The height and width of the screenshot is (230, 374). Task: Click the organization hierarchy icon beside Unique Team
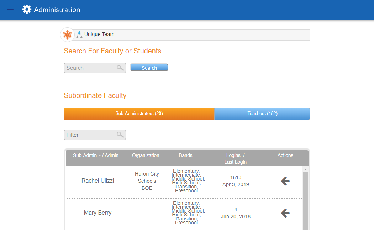click(x=79, y=35)
